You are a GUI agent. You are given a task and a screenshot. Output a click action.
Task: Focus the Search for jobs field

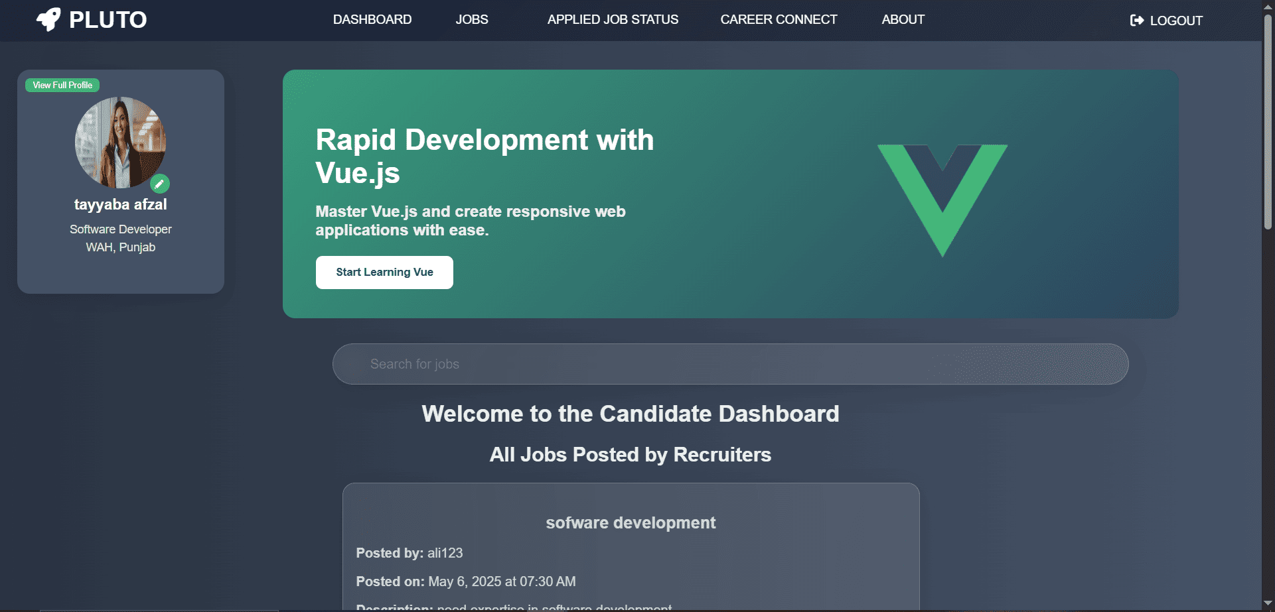[x=730, y=364]
